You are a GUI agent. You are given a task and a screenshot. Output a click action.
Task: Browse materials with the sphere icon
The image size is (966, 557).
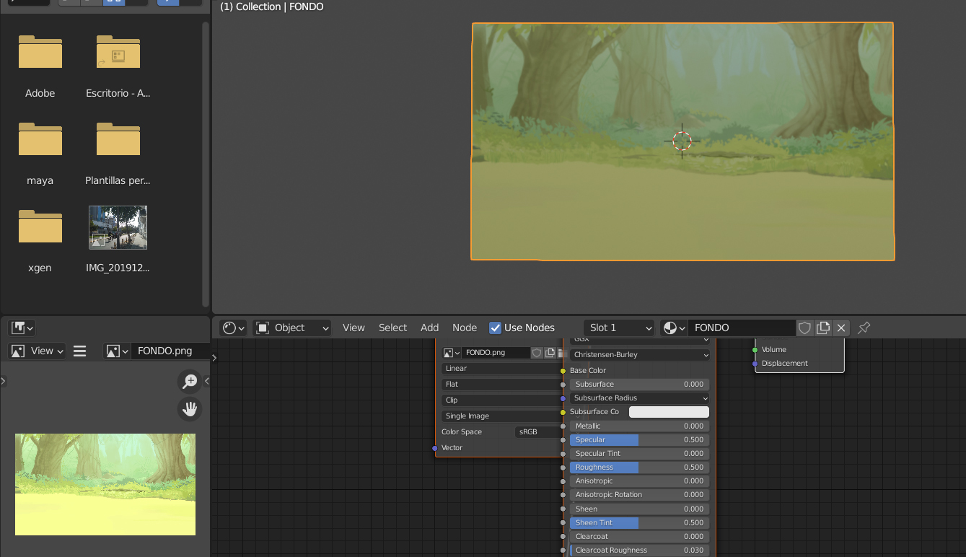[x=674, y=328]
